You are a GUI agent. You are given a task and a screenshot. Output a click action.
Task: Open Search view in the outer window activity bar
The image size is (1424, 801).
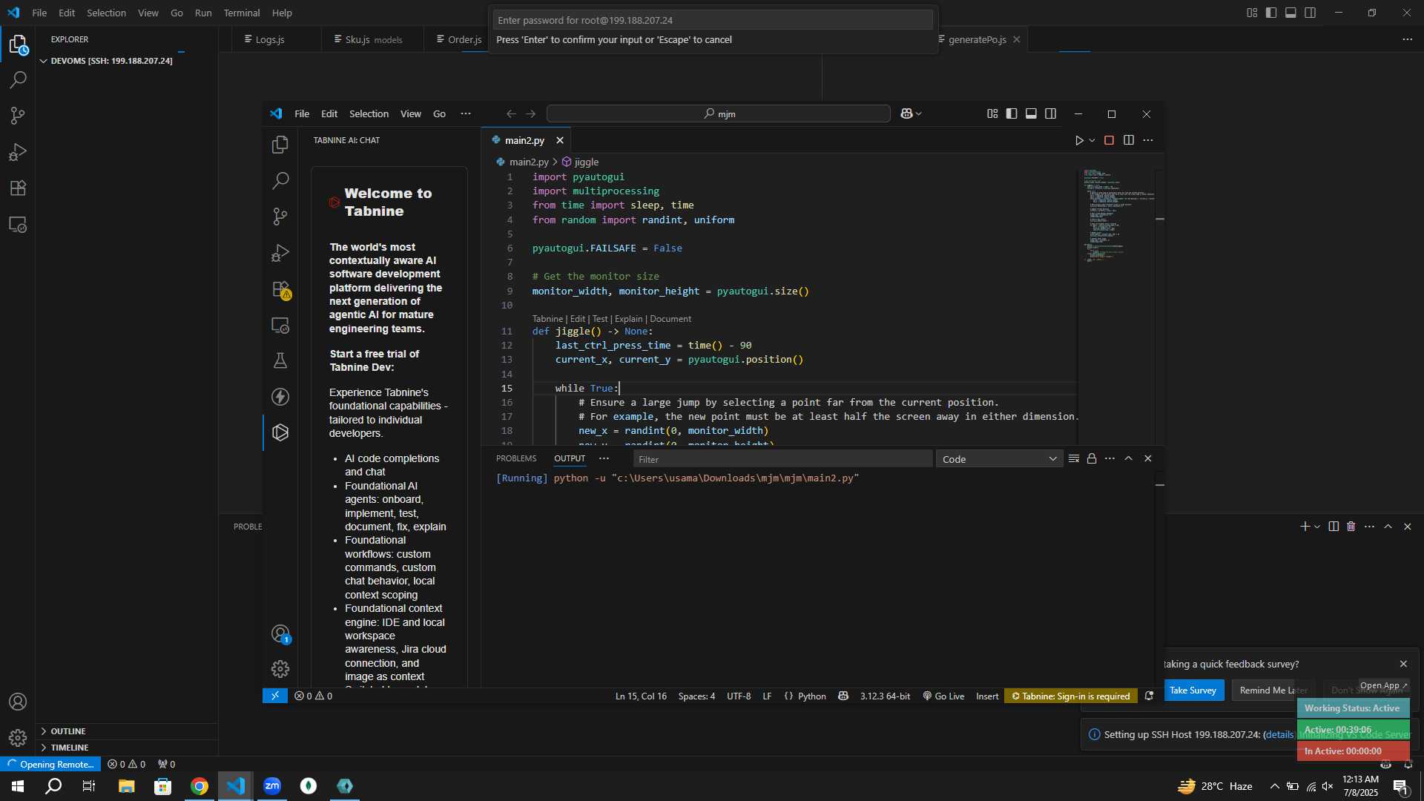coord(18,79)
